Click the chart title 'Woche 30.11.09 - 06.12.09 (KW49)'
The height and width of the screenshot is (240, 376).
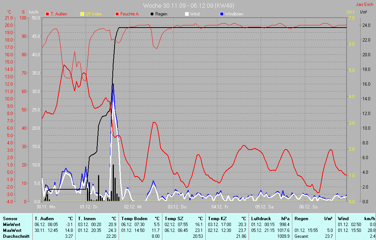point(189,6)
